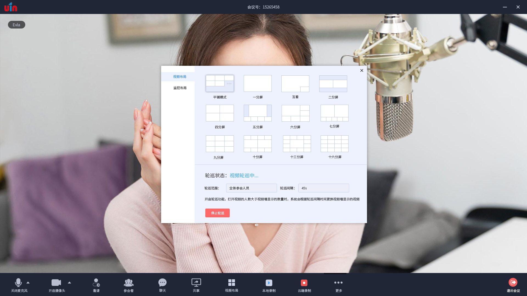Image resolution: width=527 pixels, height=296 pixels.
Task: Toggle cloud recording button
Action: (x=304, y=283)
